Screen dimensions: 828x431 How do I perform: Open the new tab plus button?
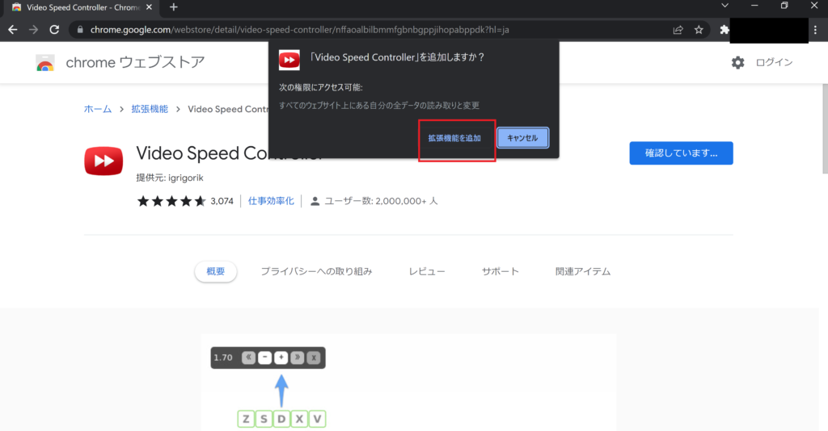pos(174,7)
